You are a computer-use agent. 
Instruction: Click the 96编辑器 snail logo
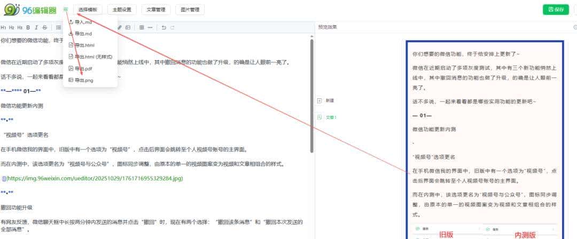(30, 10)
